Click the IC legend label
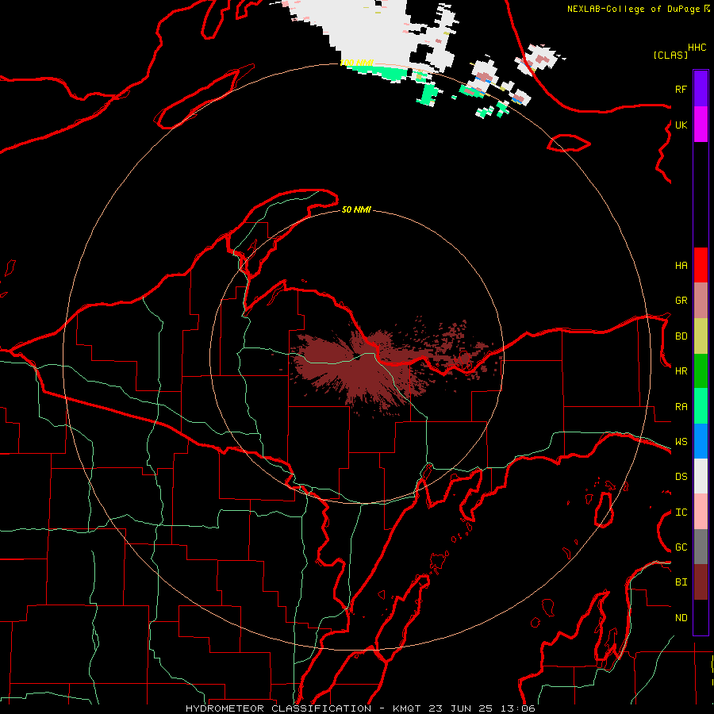Image resolution: width=714 pixels, height=714 pixels. tap(681, 512)
